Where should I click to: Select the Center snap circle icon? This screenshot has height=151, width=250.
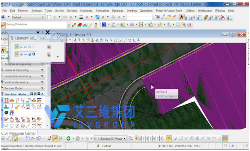click(192, 138)
